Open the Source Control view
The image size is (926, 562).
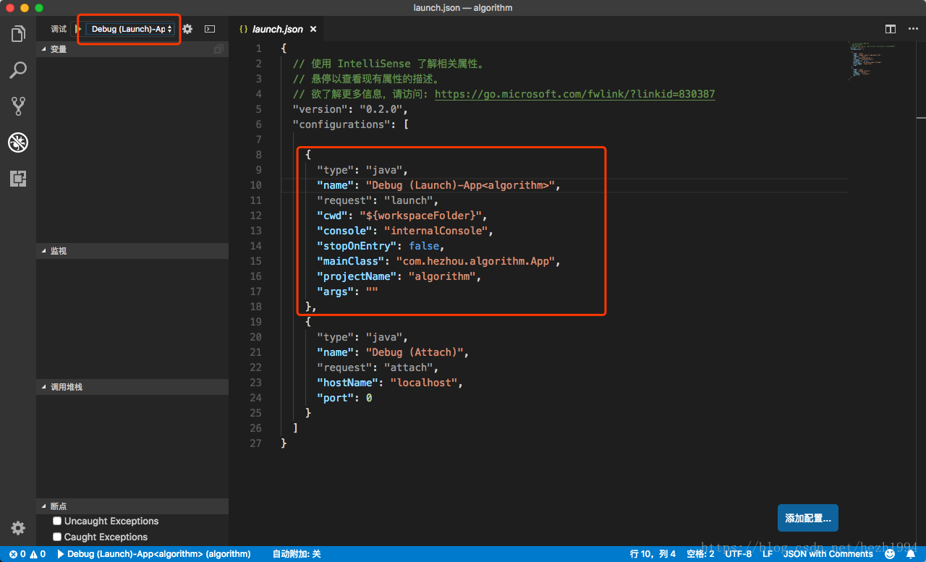pos(18,106)
